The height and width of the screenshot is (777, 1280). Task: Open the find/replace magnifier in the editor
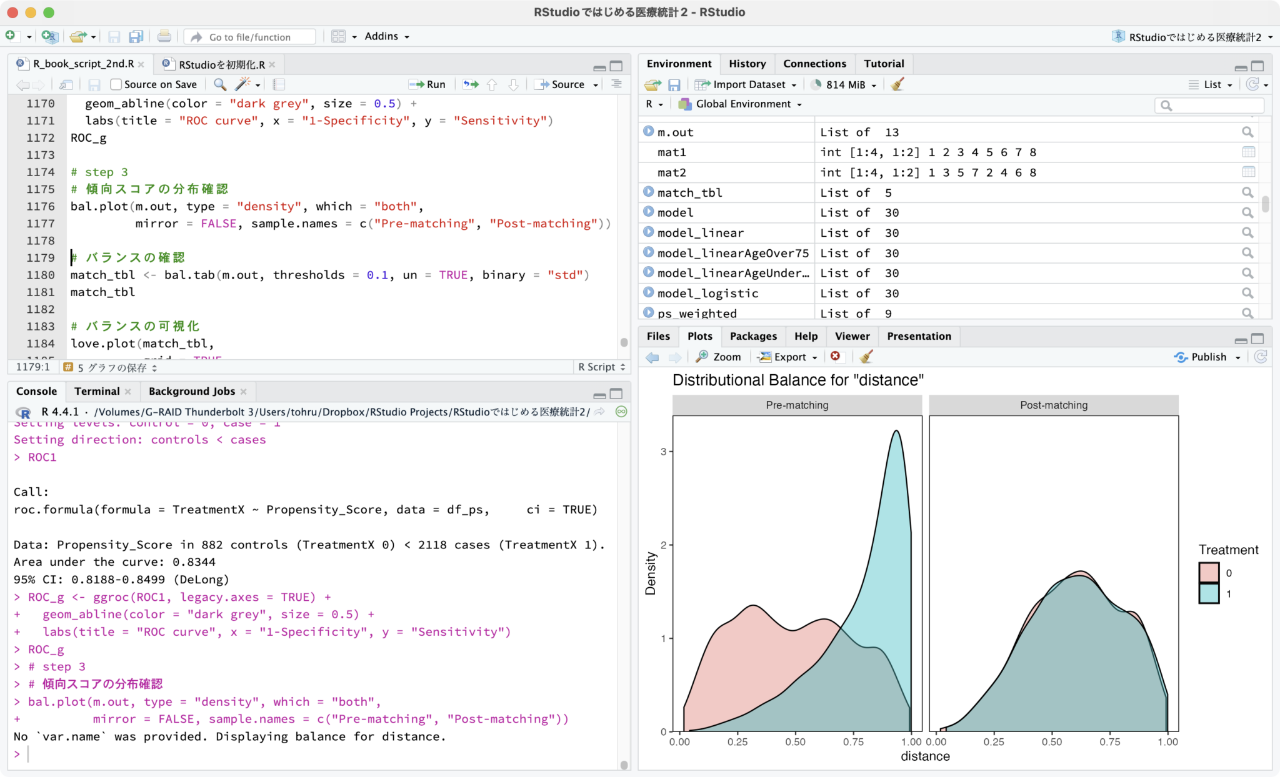[x=219, y=84]
